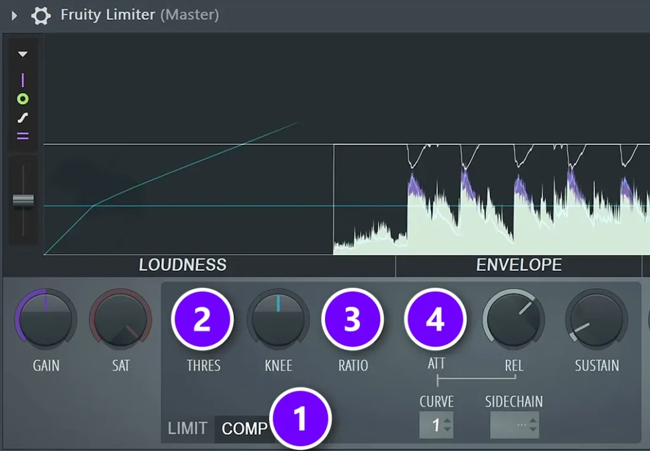Toggle the white curve display icon
The width and height of the screenshot is (650, 451).
(23, 118)
